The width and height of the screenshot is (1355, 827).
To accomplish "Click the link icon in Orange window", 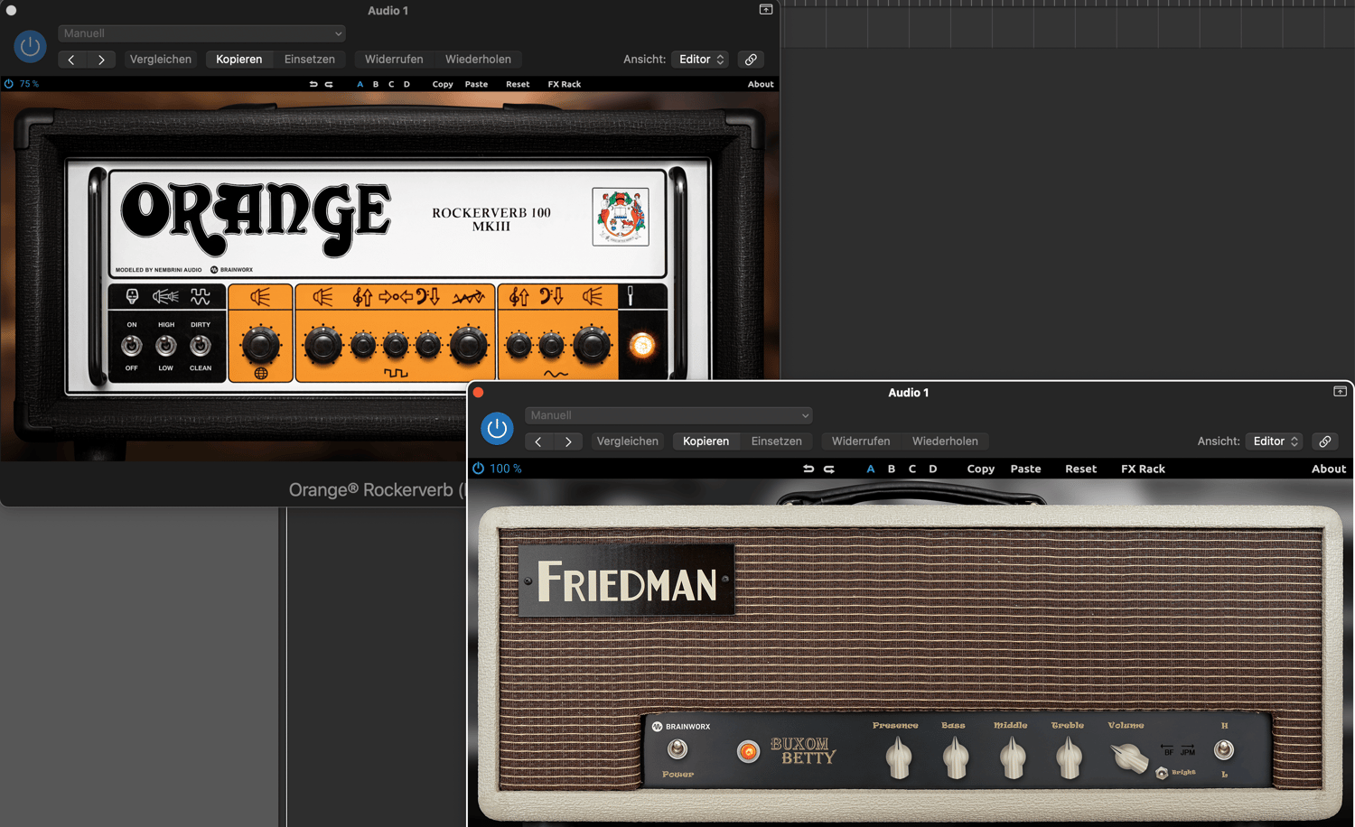I will (751, 60).
